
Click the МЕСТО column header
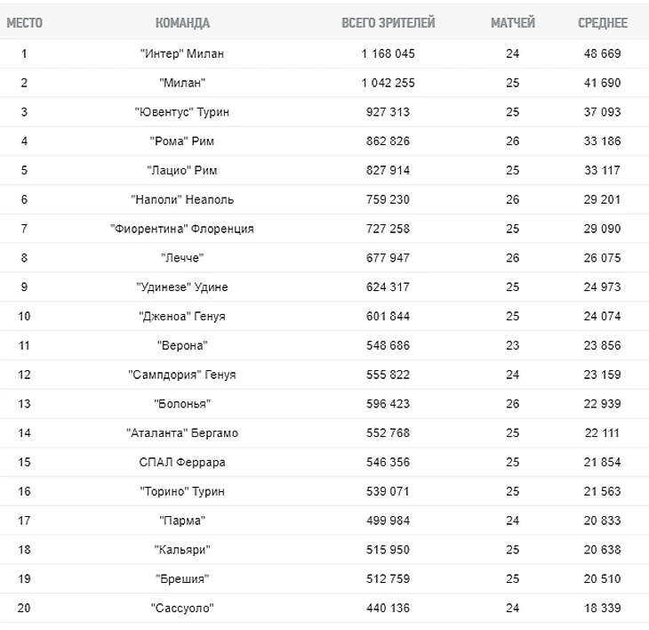pyautogui.click(x=24, y=23)
